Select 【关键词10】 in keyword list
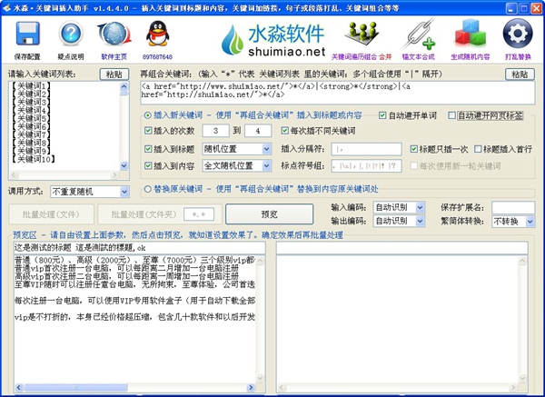Viewport: 545px width, 397px height. click(x=33, y=159)
